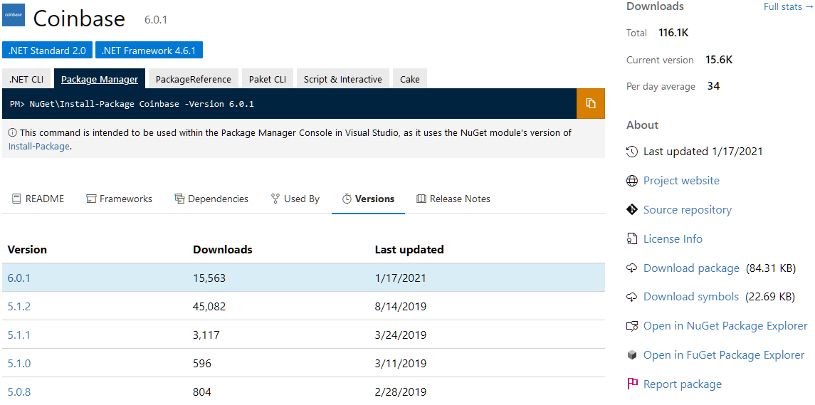
Task: Click the Install-Package help link
Action: [x=39, y=146]
